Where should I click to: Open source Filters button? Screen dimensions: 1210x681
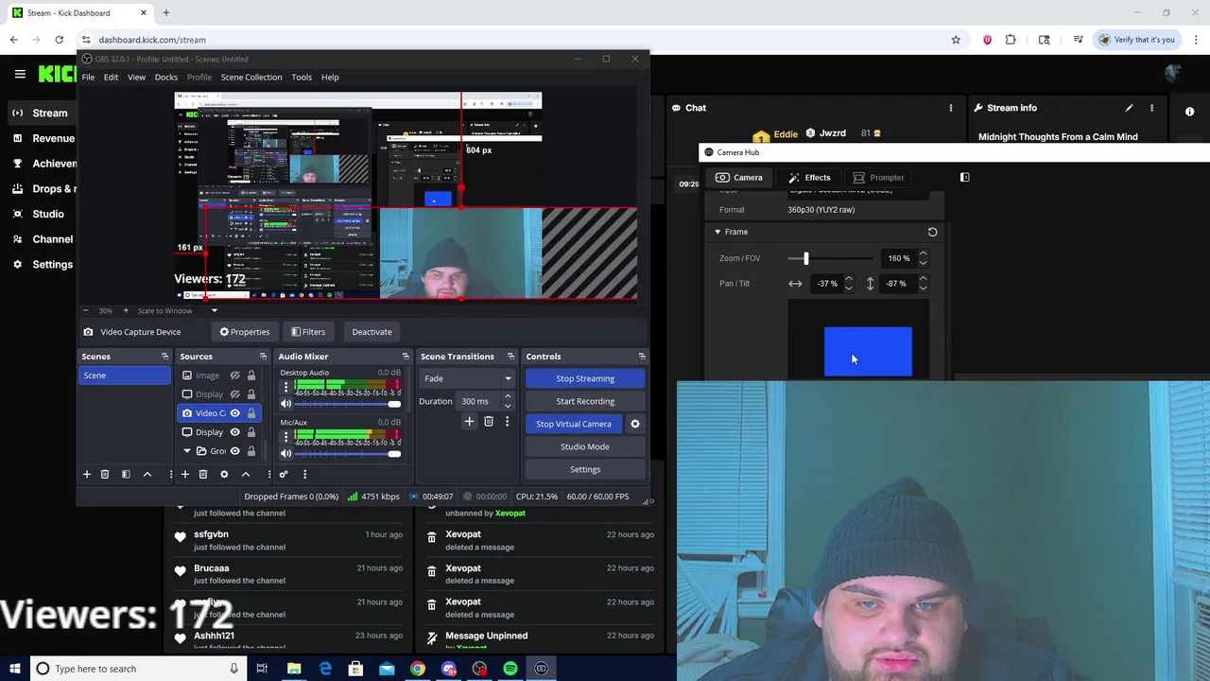[308, 332]
